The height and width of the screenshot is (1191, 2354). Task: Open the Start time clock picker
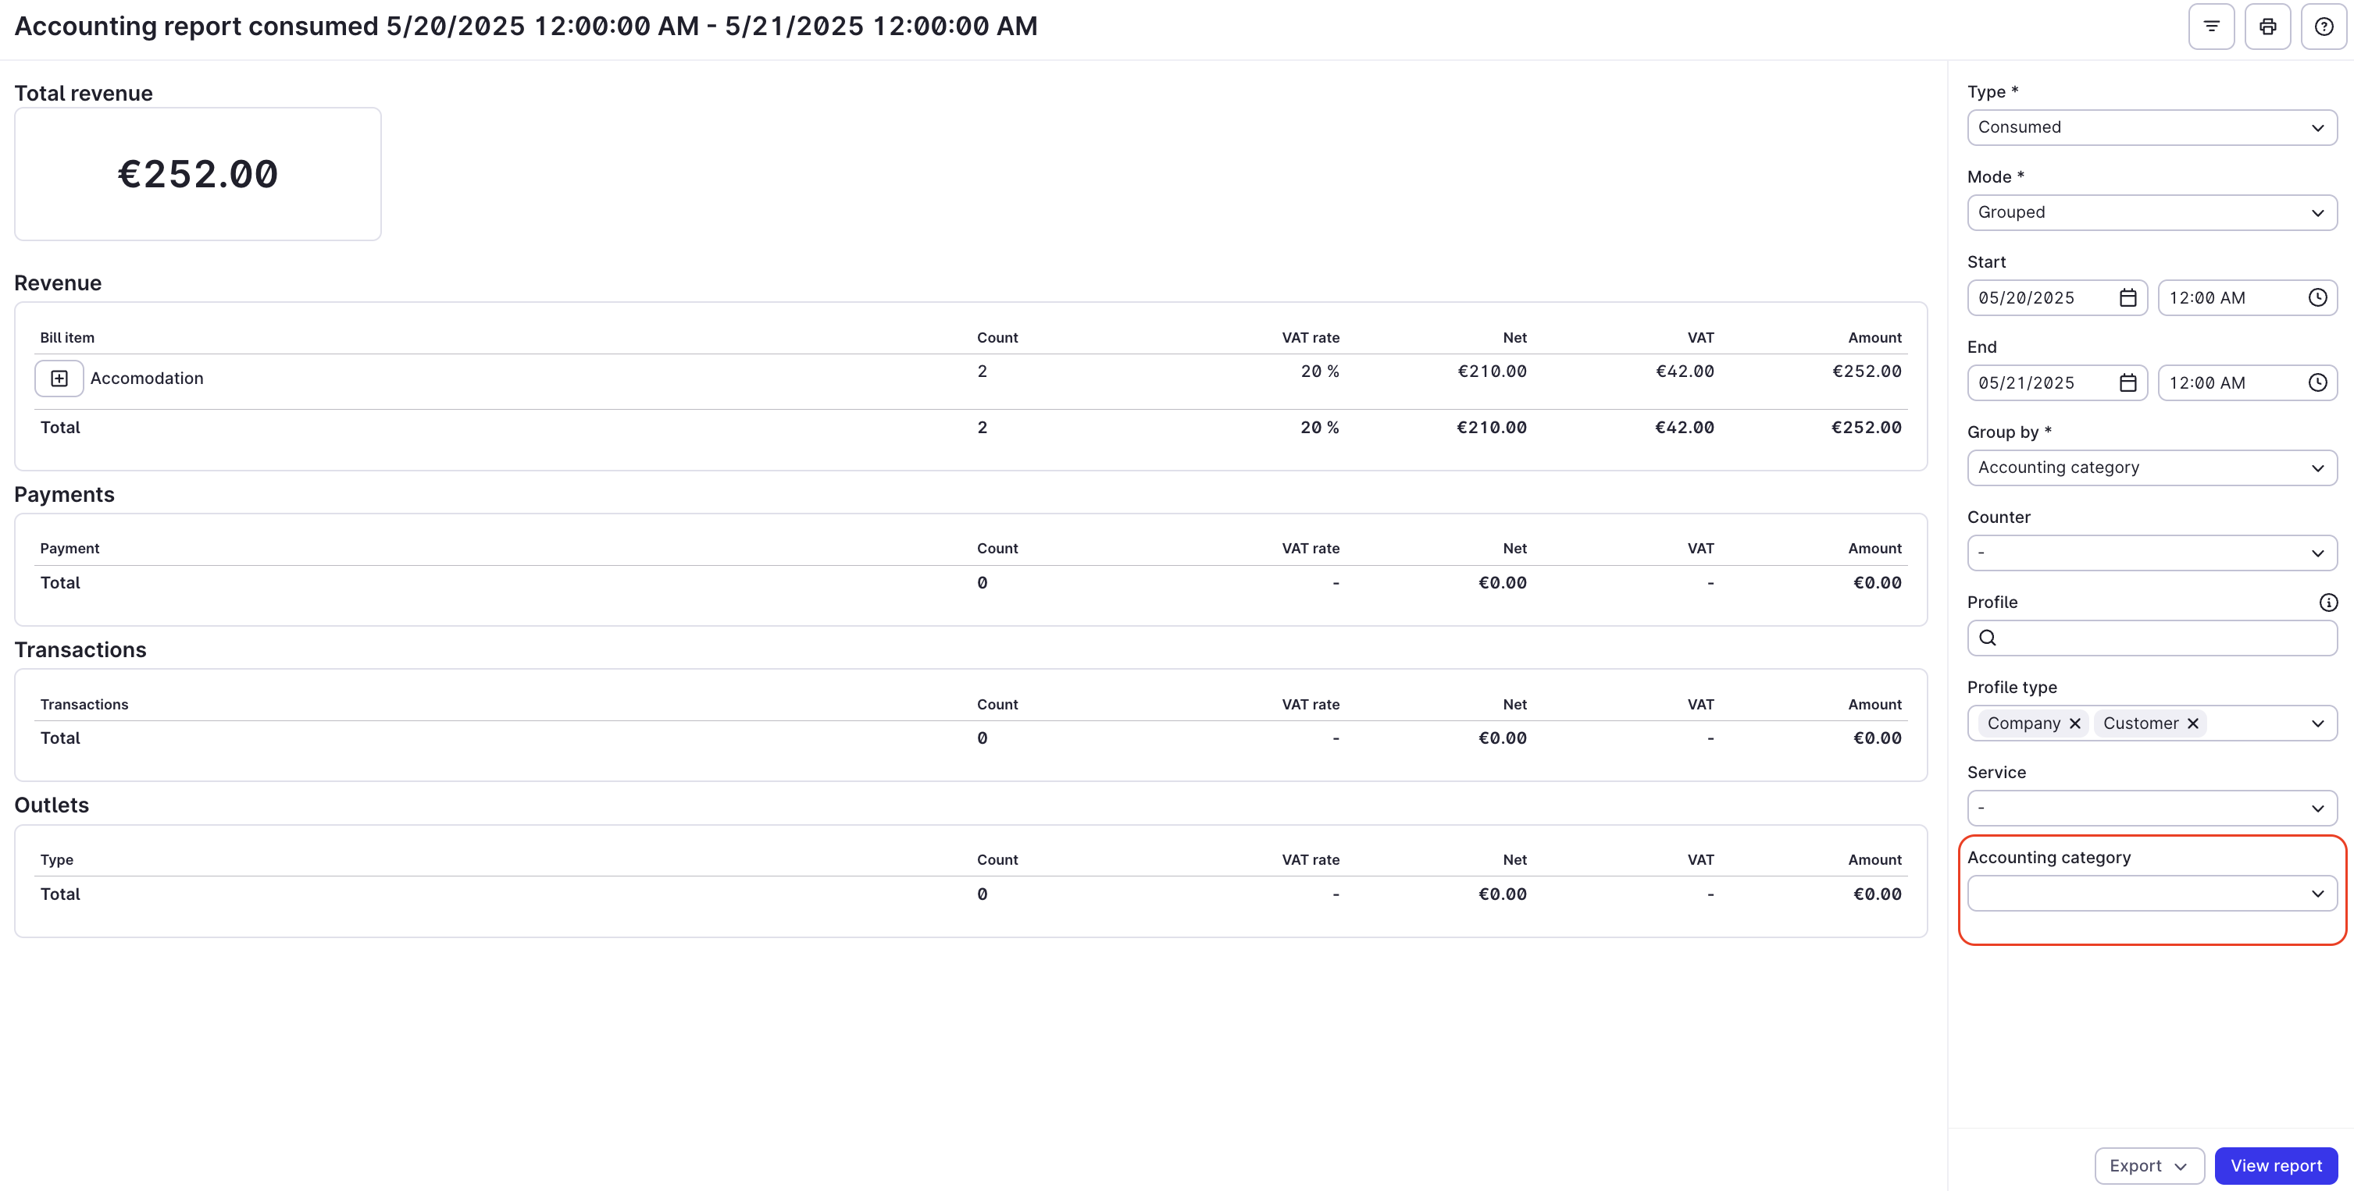(2317, 298)
